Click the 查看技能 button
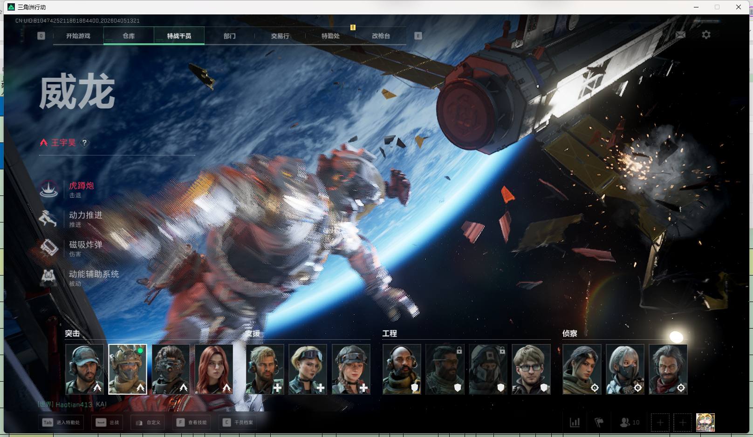Screen dimensions: 753x437 click(x=192, y=423)
